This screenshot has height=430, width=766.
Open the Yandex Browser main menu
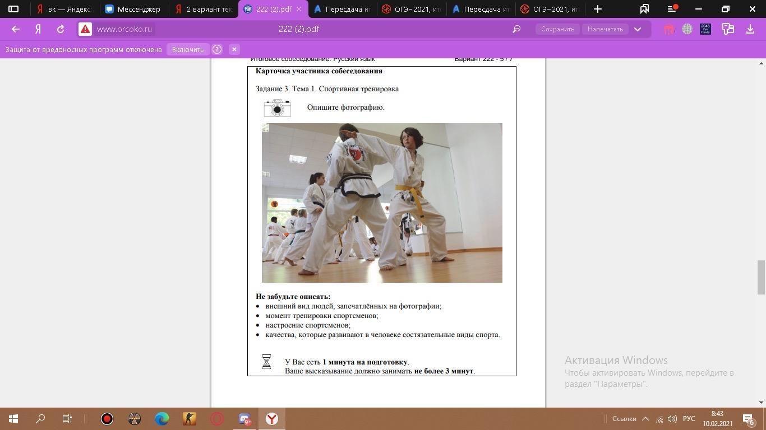click(x=672, y=9)
